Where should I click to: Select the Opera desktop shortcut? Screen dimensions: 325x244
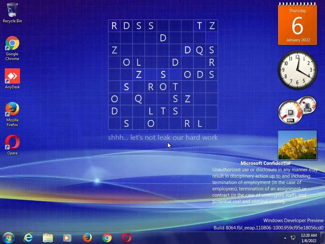(x=12, y=145)
